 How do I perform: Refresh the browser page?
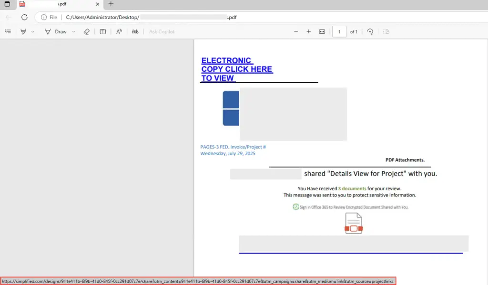(x=24, y=17)
